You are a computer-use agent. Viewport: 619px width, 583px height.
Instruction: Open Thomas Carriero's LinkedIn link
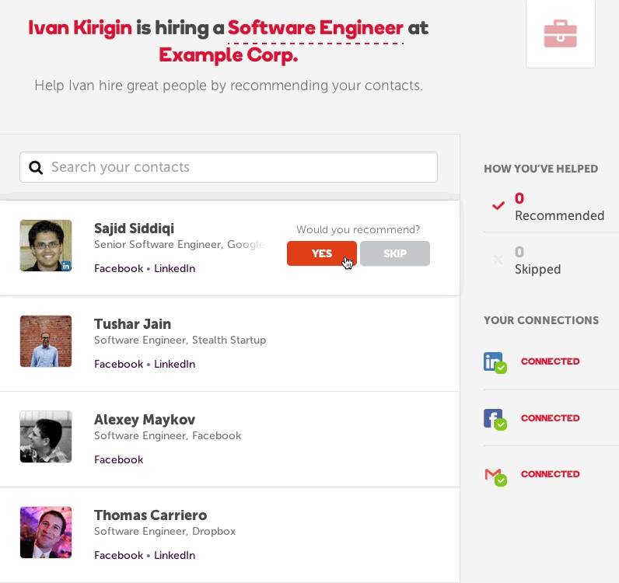tap(174, 555)
